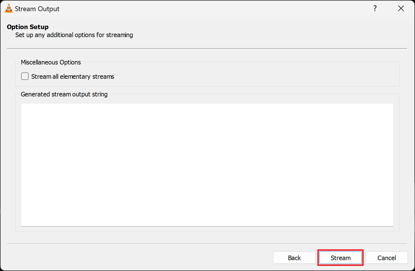Screen dimensions: 415x271
Task: Click the "Option Setup" bold heading
Action: [28, 27]
